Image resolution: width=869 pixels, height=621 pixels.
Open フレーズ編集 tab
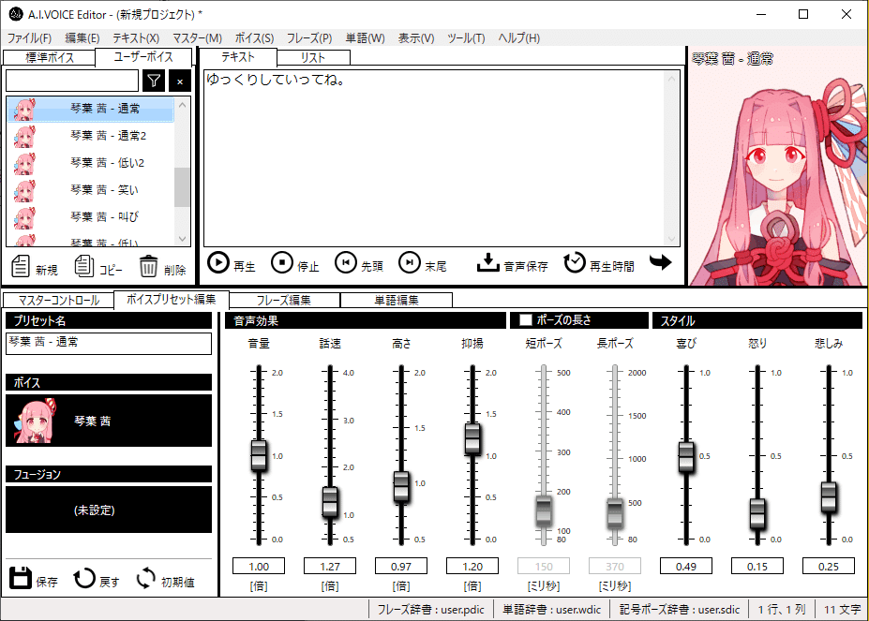(284, 301)
